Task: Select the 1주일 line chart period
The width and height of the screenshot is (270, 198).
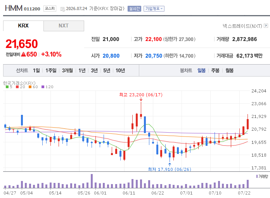Action: [x=51, y=70]
